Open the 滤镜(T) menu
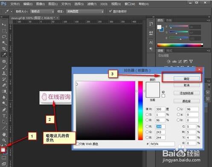Viewport: 212px width, 167px height. tap(92, 4)
